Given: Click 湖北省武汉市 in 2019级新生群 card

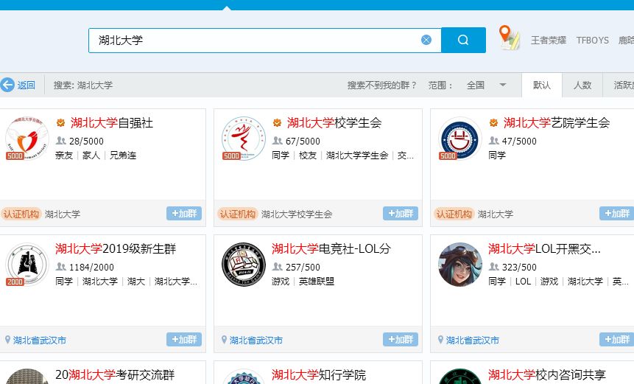Looking at the screenshot, I should pyautogui.click(x=40, y=341).
